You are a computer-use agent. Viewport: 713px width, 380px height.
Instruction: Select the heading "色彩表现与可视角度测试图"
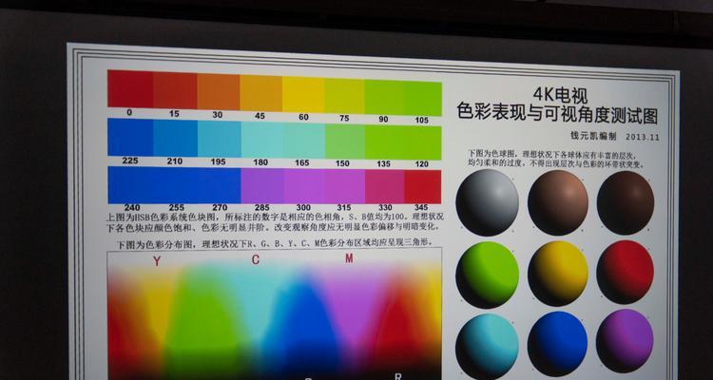557,114
